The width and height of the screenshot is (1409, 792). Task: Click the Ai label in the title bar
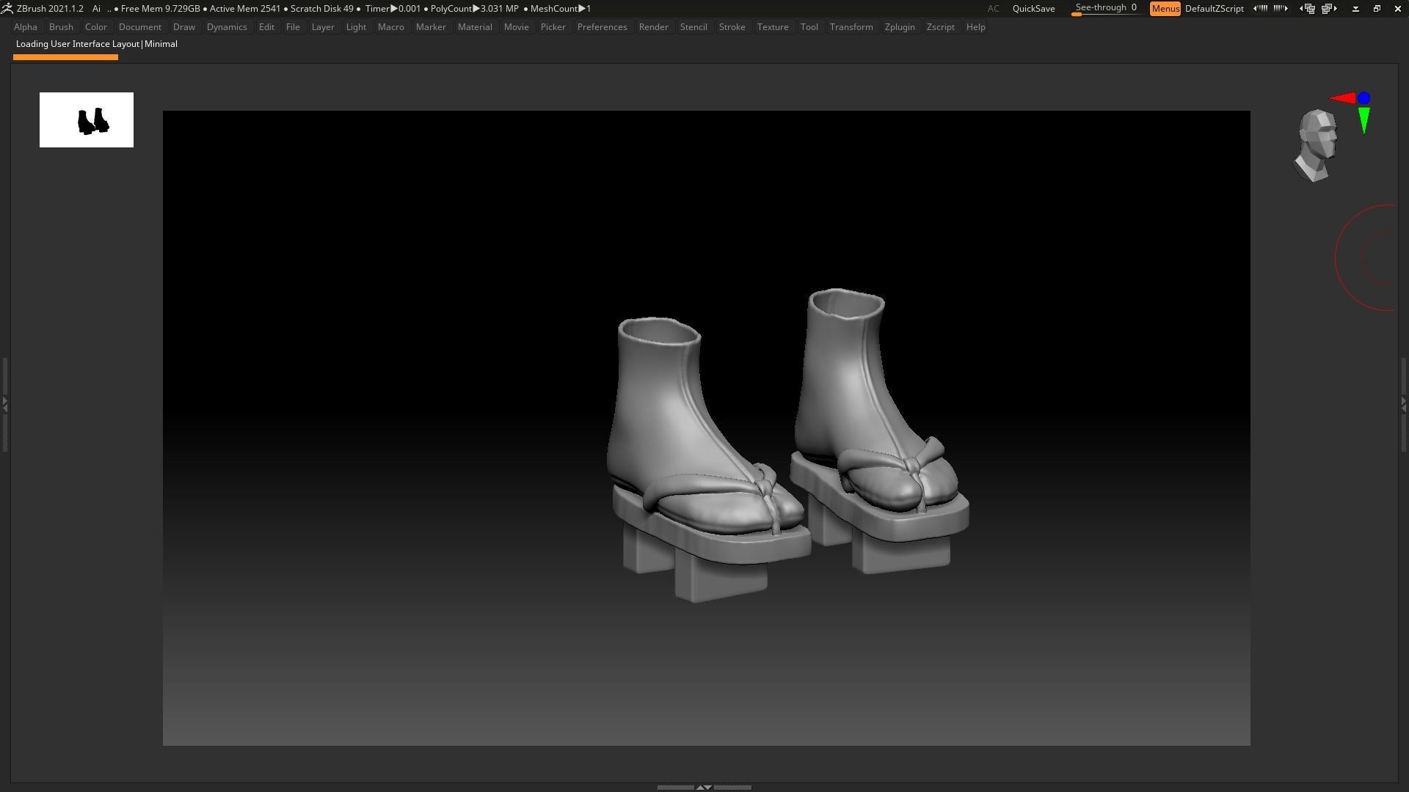(x=96, y=9)
